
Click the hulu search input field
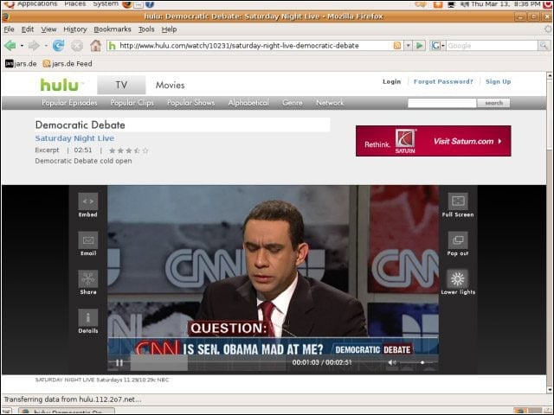pyautogui.click(x=442, y=103)
